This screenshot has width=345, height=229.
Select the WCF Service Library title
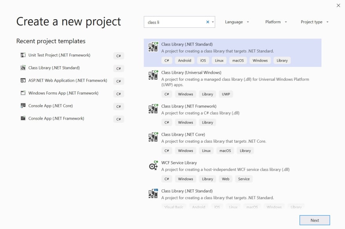click(179, 163)
